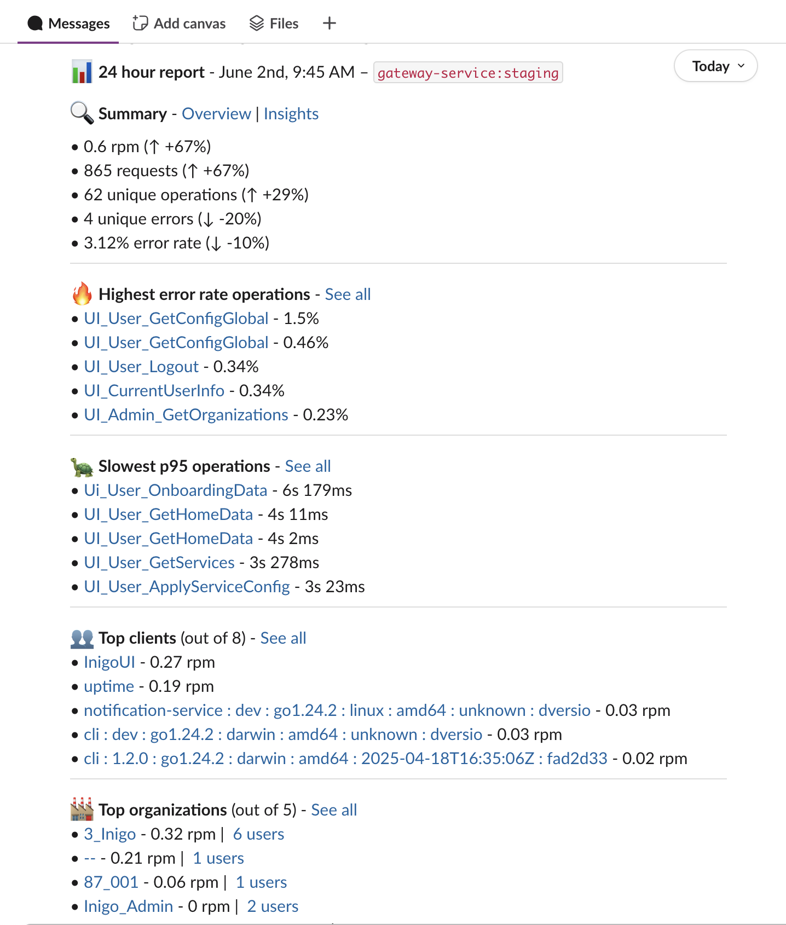Viewport: 786px width, 925px height.
Task: Open the UI_Admin_GetOrganizations operation
Action: pyautogui.click(x=186, y=415)
